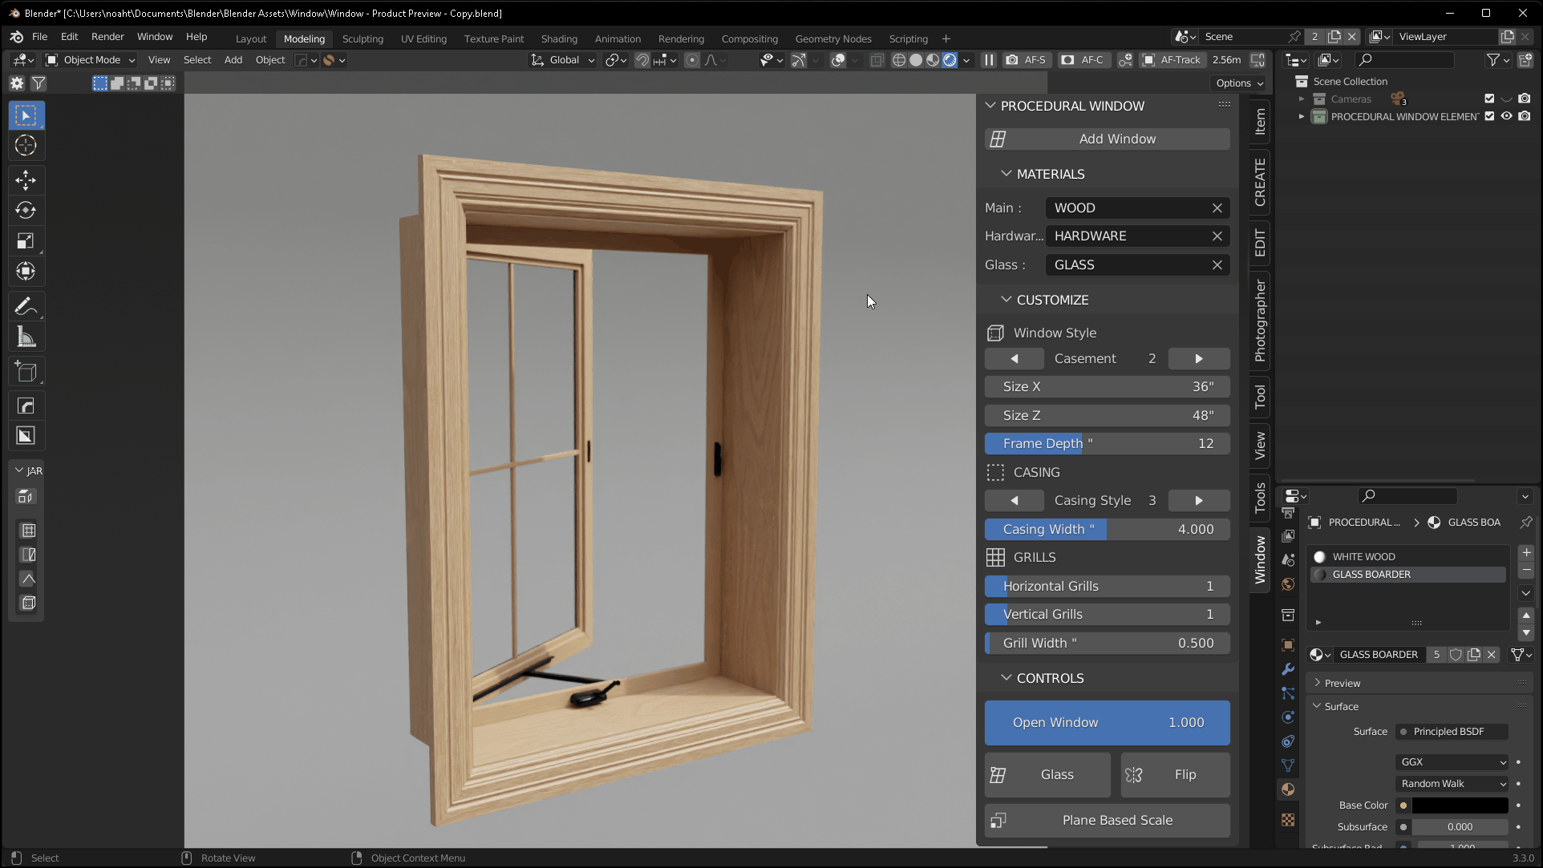Toggle render camera icon for Cameras collection
Image resolution: width=1543 pixels, height=868 pixels.
[x=1525, y=99]
